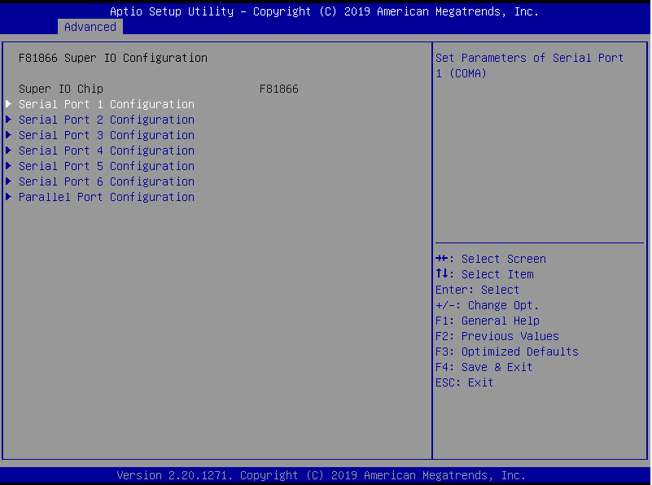Viewport: 652px width, 485px height.
Task: Open Serial Port 3 Configuration entry text
Action: click(x=106, y=135)
